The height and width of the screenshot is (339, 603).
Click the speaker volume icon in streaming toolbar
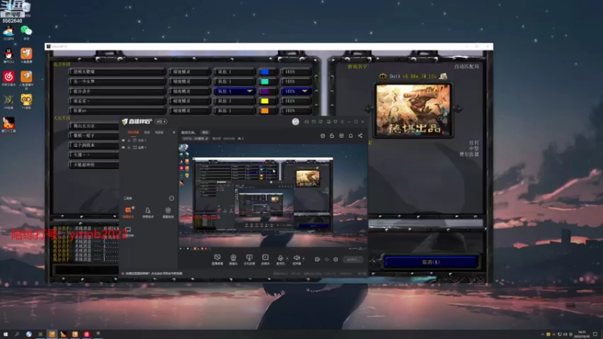(296, 258)
